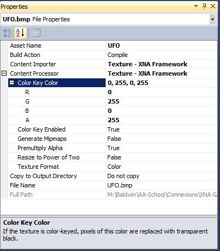Switch to Categorized view icon

(8, 33)
